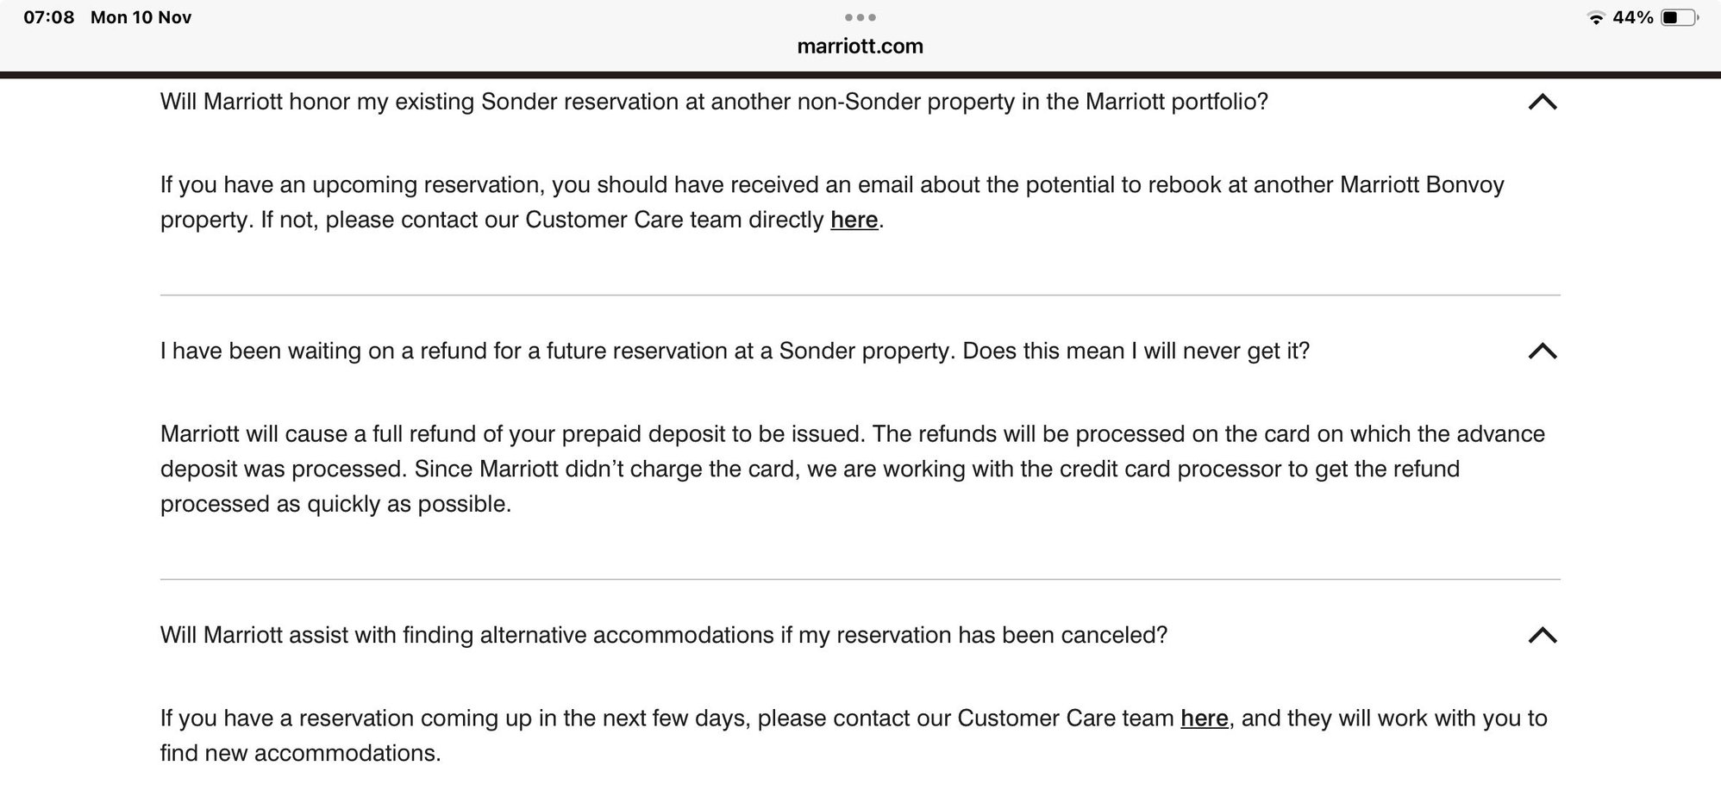Screen dimensions: 1721x790
Task: Tap the dark bar below the address bar
Action: click(x=860, y=75)
